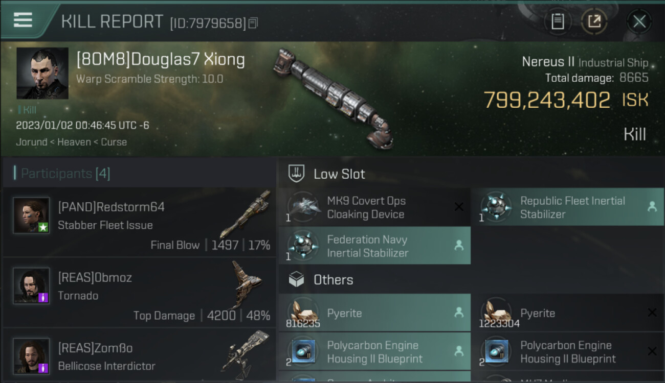Screen dimensions: 665x383
Task: Copy the kill report ID with copy icon
Action: pyautogui.click(x=254, y=23)
